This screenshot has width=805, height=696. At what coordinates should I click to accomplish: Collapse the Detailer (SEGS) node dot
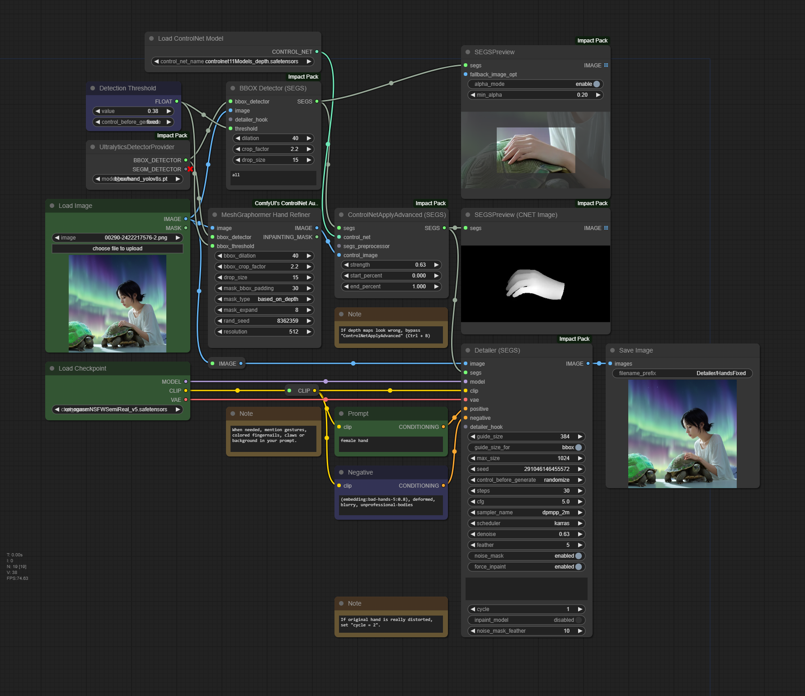click(x=468, y=351)
